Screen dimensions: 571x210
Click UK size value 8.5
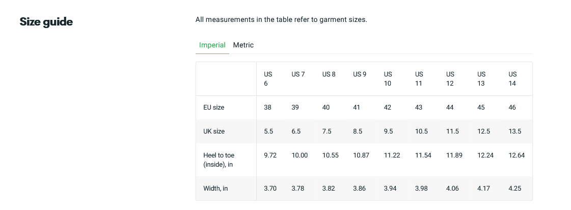(x=358, y=132)
